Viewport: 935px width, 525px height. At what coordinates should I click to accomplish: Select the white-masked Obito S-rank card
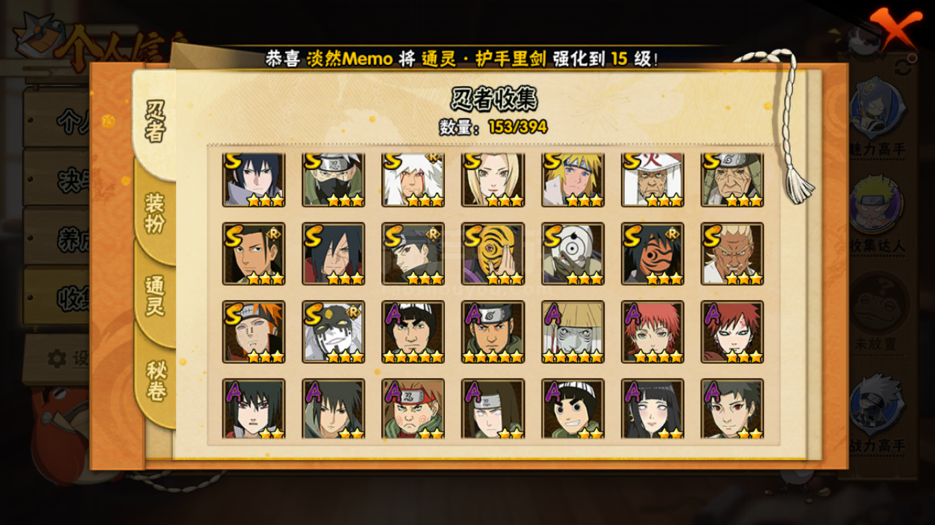[573, 254]
